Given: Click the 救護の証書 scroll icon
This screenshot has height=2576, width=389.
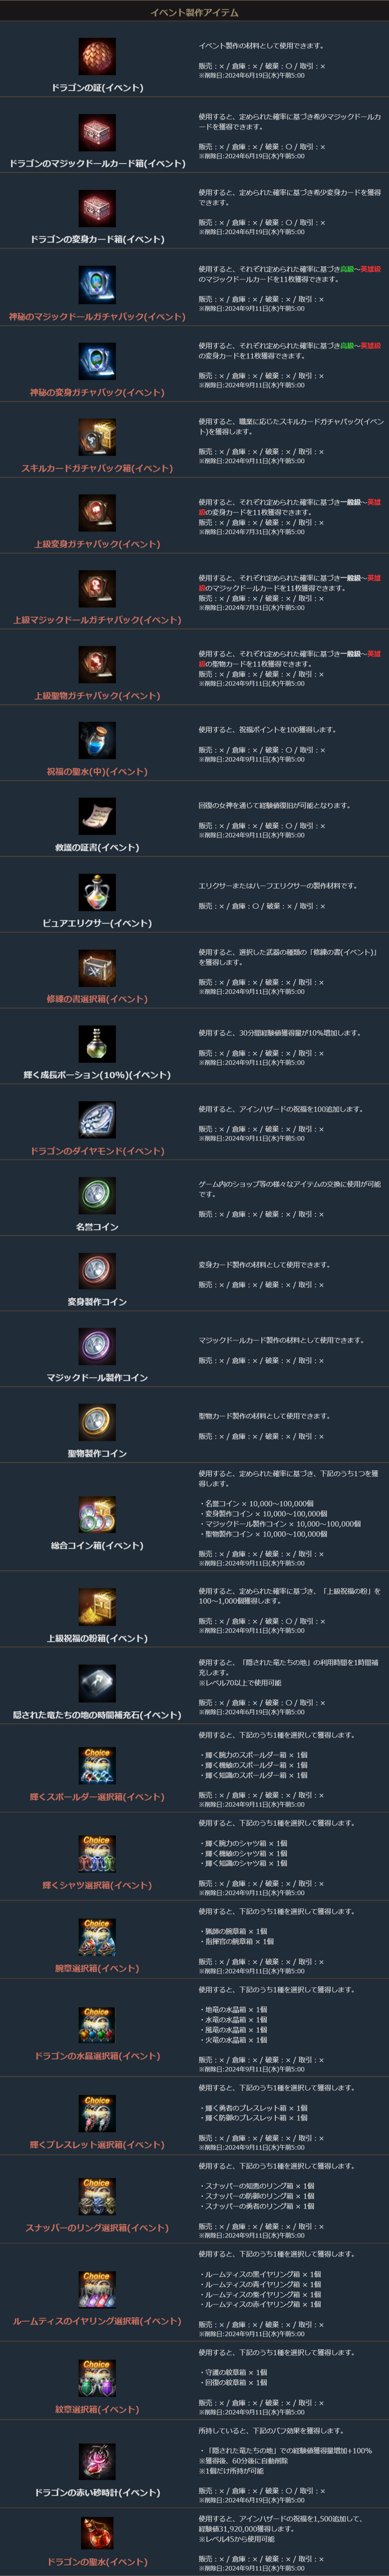Looking at the screenshot, I should (97, 816).
